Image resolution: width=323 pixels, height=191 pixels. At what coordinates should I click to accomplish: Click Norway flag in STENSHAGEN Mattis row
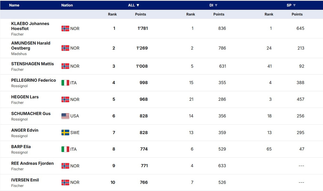65,66
